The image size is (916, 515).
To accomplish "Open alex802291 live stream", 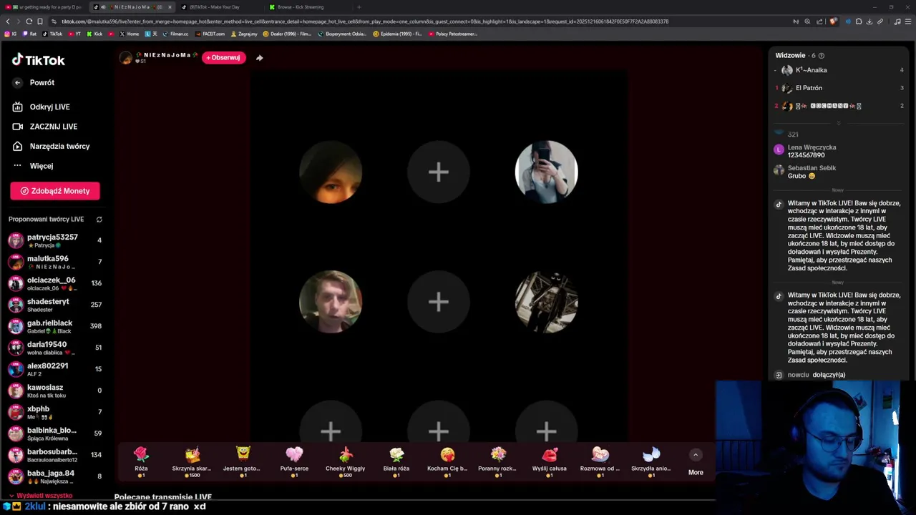I will [x=55, y=369].
